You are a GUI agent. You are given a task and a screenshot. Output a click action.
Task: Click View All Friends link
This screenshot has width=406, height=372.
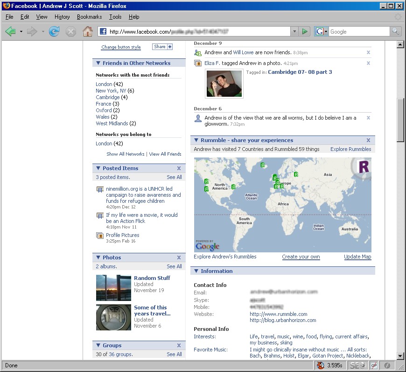tap(165, 154)
